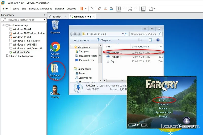Send Ctrl+Alt+Del to the virtual machine
Viewport: 203px width, 135px height.
92,9
